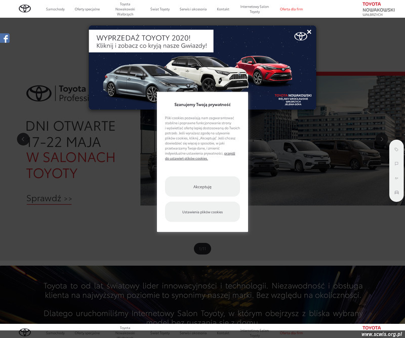405x338 pixels.
Task: Open the Oferta dla firm link
Action: (291, 9)
